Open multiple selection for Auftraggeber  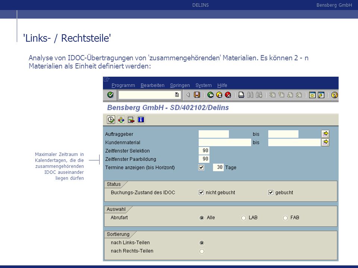[x=325, y=134]
